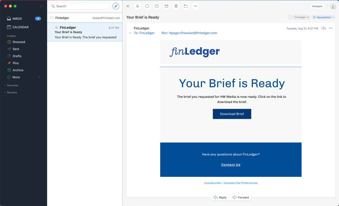The width and height of the screenshot is (339, 206).
Task: Move email to folder using folder icon
Action: (186, 6)
